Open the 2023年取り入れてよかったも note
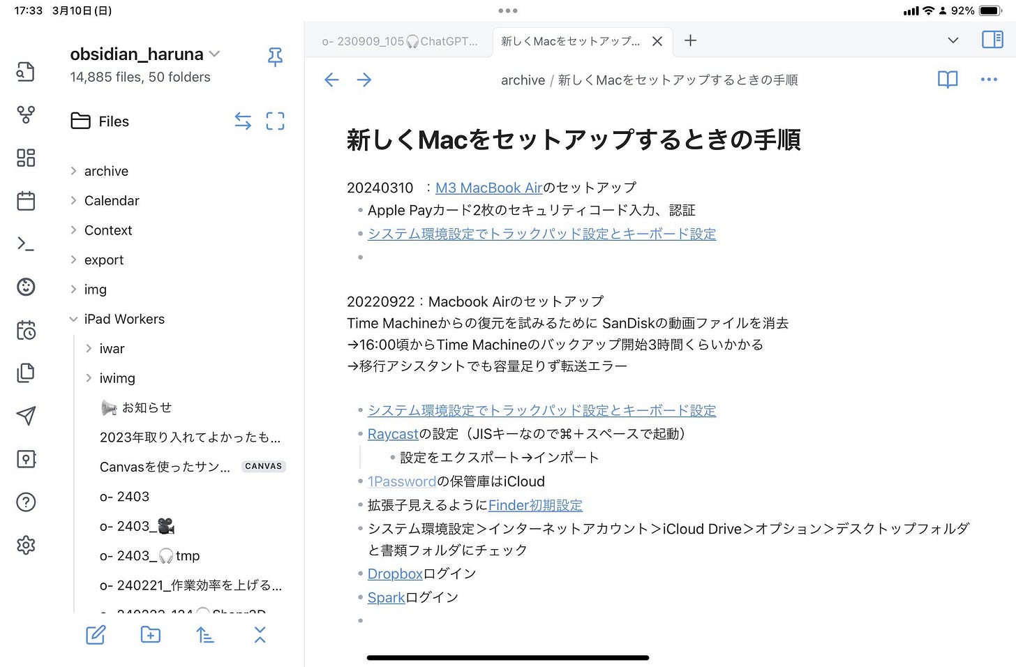Image resolution: width=1016 pixels, height=667 pixels. [x=190, y=437]
